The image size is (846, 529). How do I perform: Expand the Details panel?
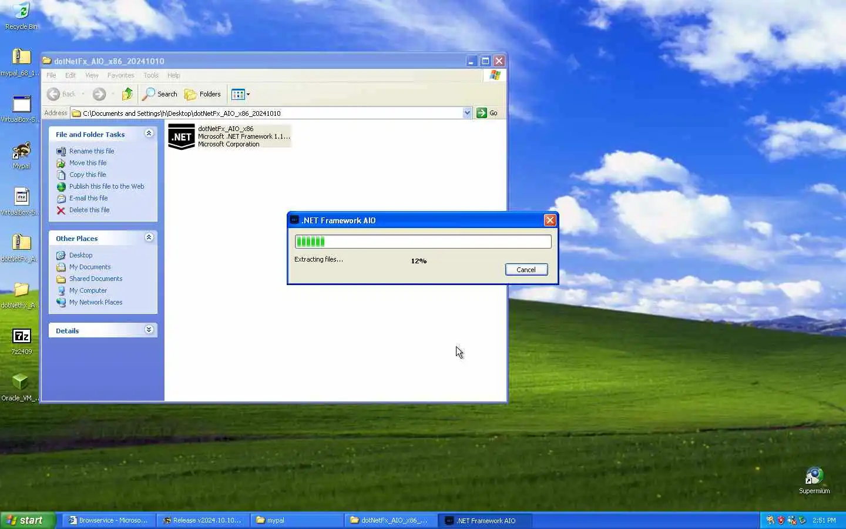149,330
